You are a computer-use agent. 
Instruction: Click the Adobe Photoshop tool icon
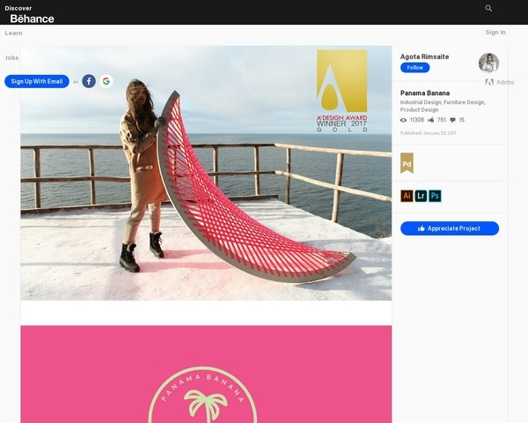435,196
